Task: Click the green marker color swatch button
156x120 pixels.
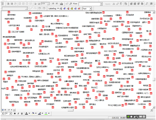Action: coord(46,113)
